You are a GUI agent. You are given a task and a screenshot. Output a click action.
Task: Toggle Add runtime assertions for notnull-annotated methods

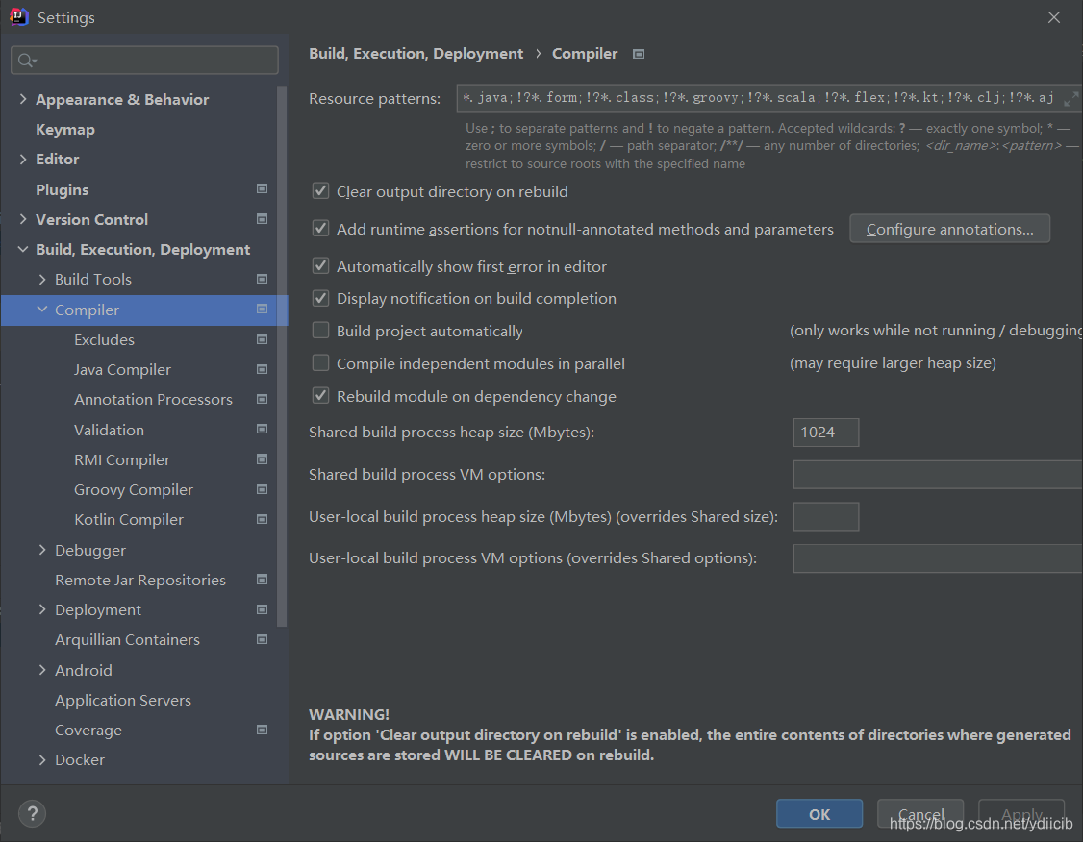click(320, 229)
